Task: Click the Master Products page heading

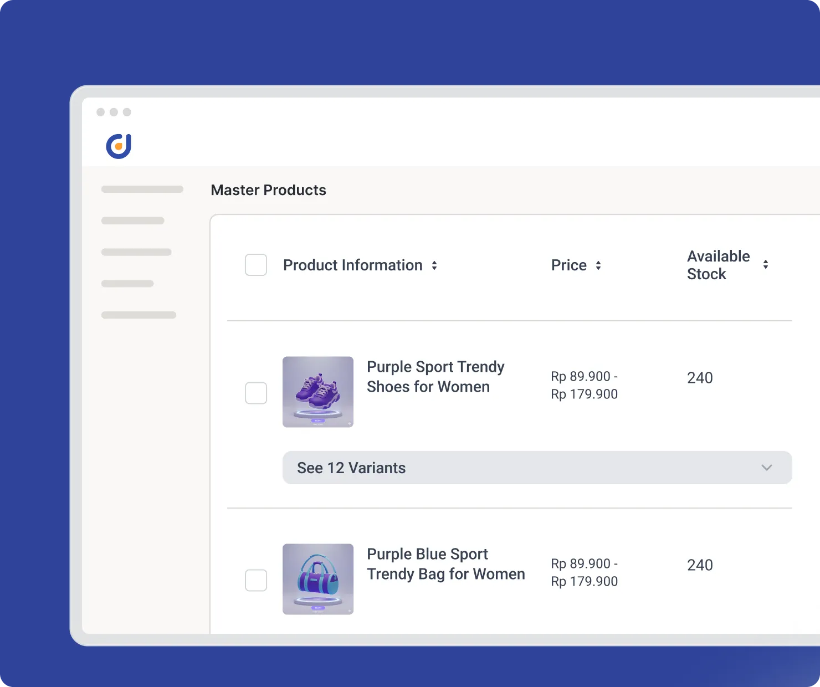Action: tap(268, 190)
